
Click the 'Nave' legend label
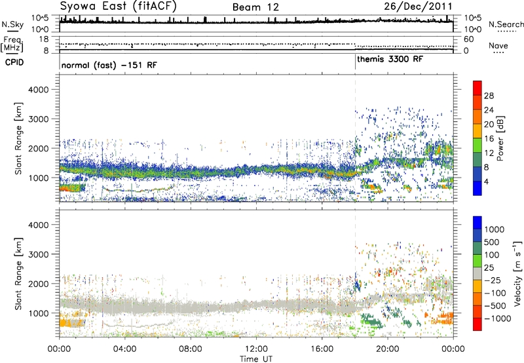(498, 45)
